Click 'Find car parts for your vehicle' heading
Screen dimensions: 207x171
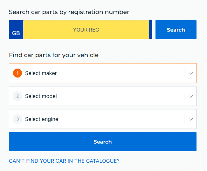(54, 55)
